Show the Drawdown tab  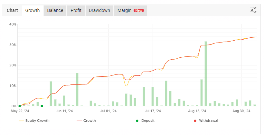[99, 10]
